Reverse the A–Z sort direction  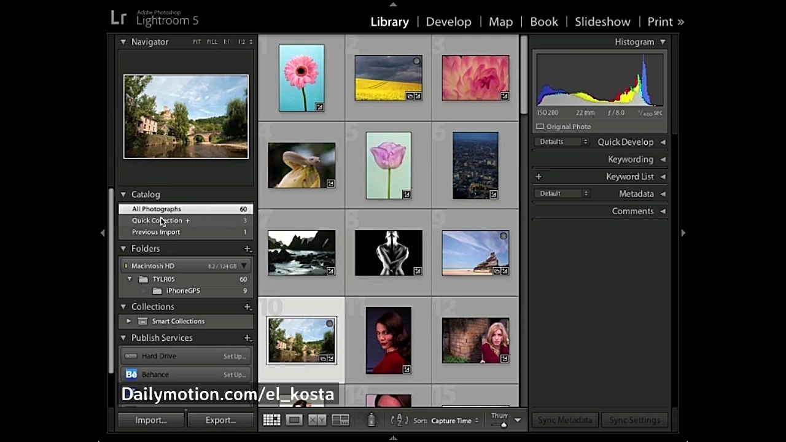click(399, 421)
